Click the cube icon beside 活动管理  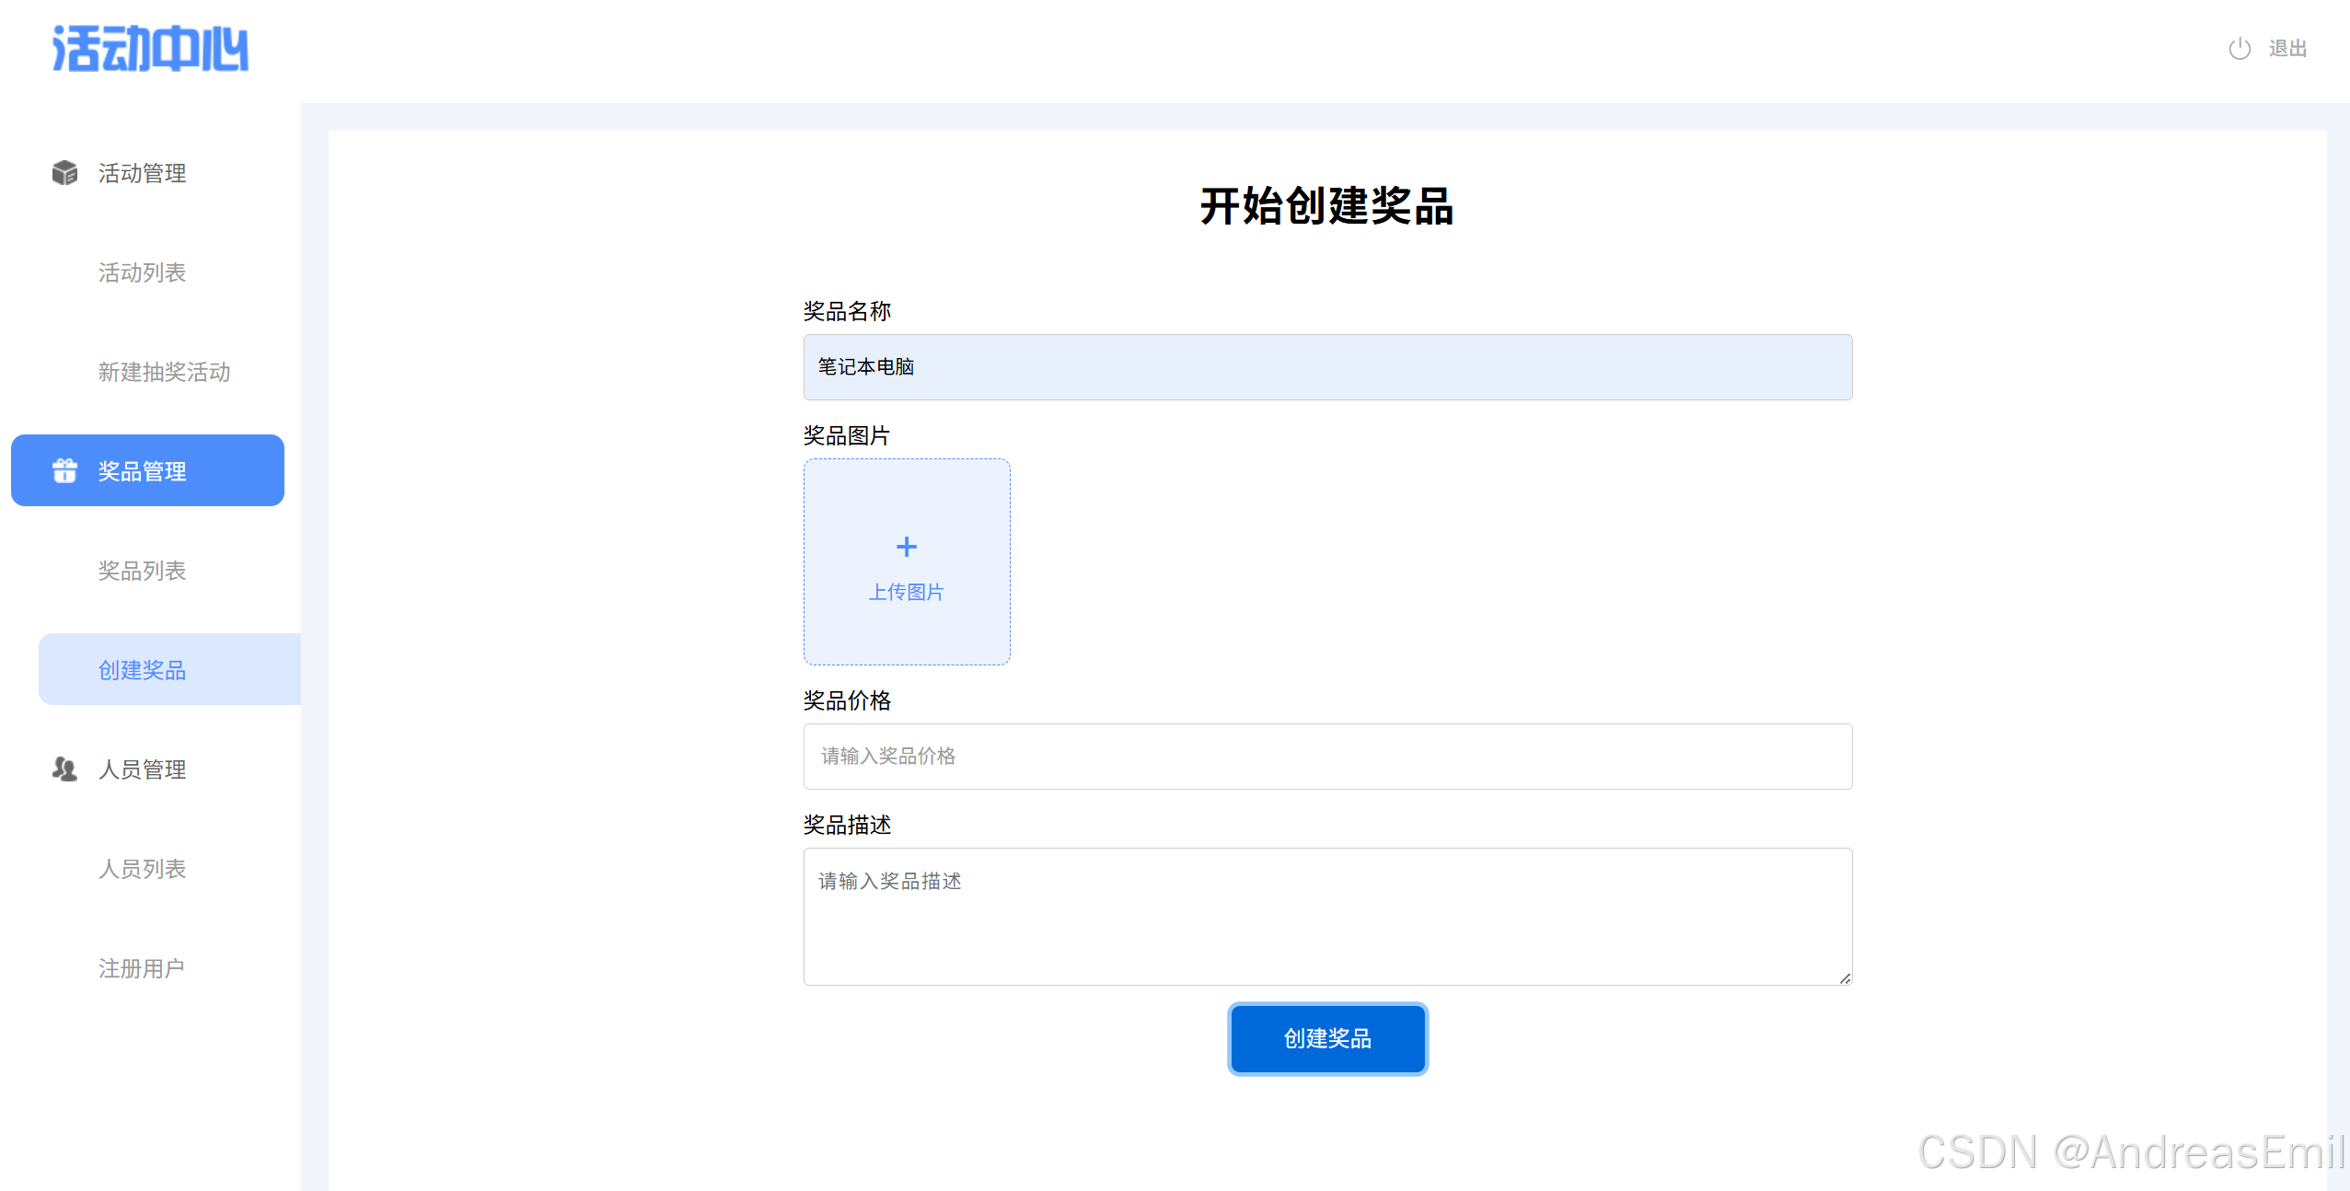pyautogui.click(x=64, y=172)
